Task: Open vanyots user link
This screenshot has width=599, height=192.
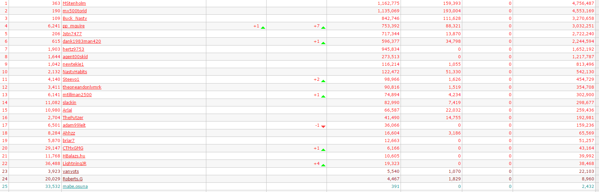Action: click(71, 171)
